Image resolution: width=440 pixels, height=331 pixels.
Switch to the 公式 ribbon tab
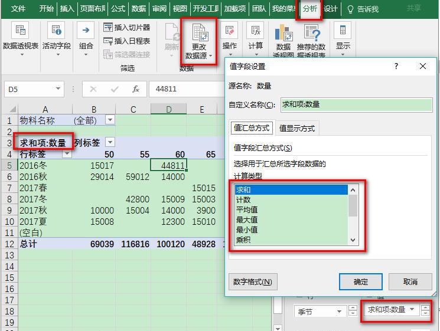118,9
